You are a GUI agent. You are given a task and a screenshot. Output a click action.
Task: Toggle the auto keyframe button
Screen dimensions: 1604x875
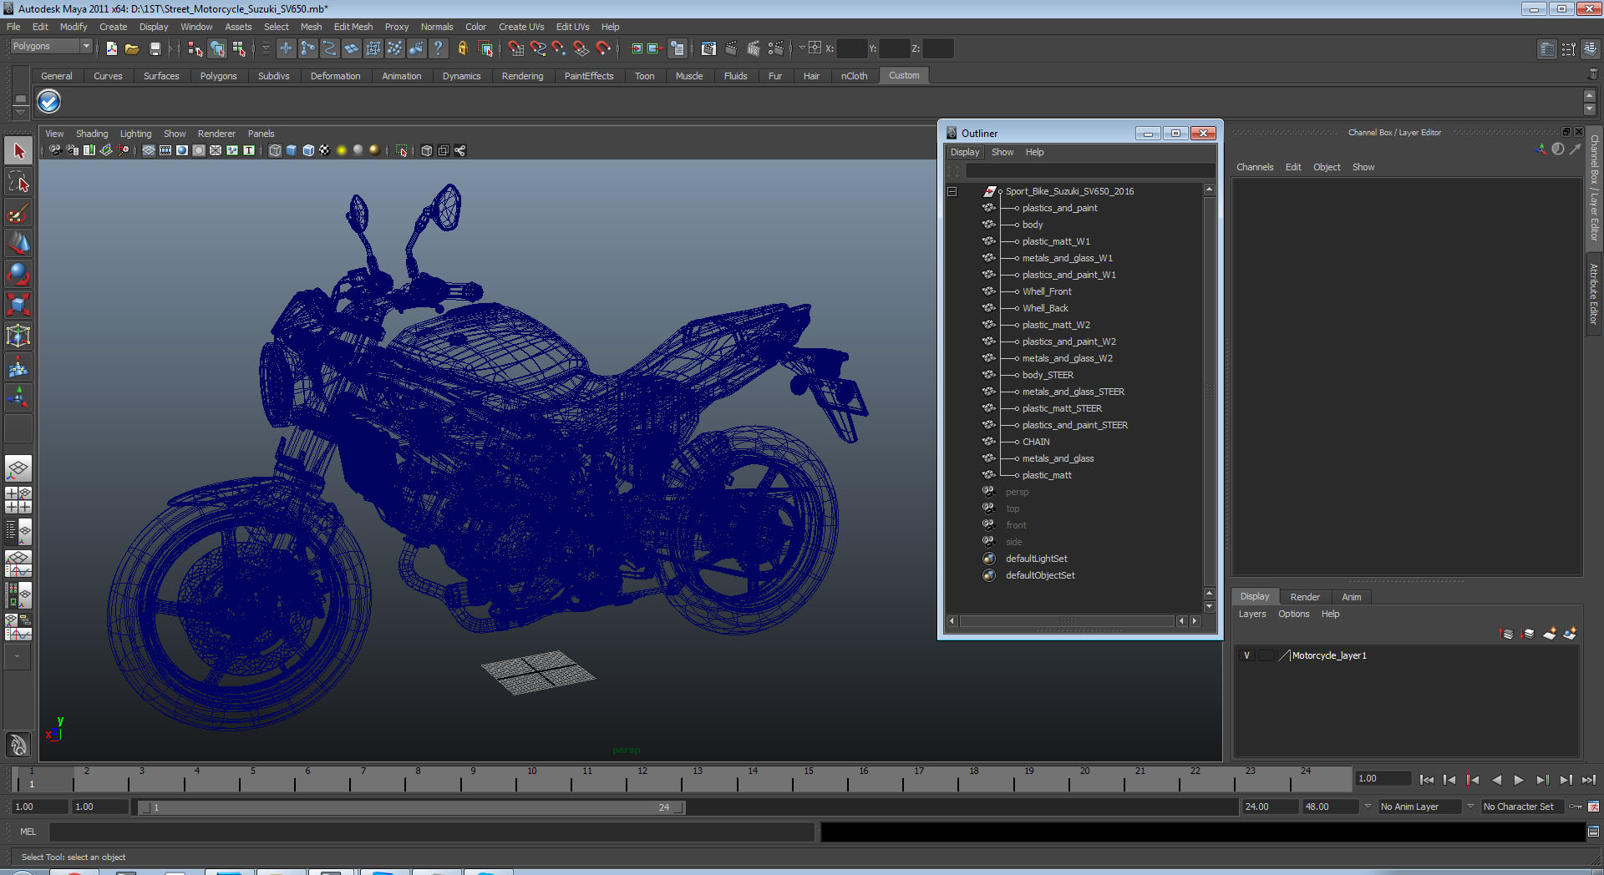pos(1576,807)
